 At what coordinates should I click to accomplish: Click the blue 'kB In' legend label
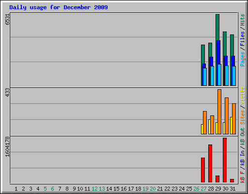point(243,158)
